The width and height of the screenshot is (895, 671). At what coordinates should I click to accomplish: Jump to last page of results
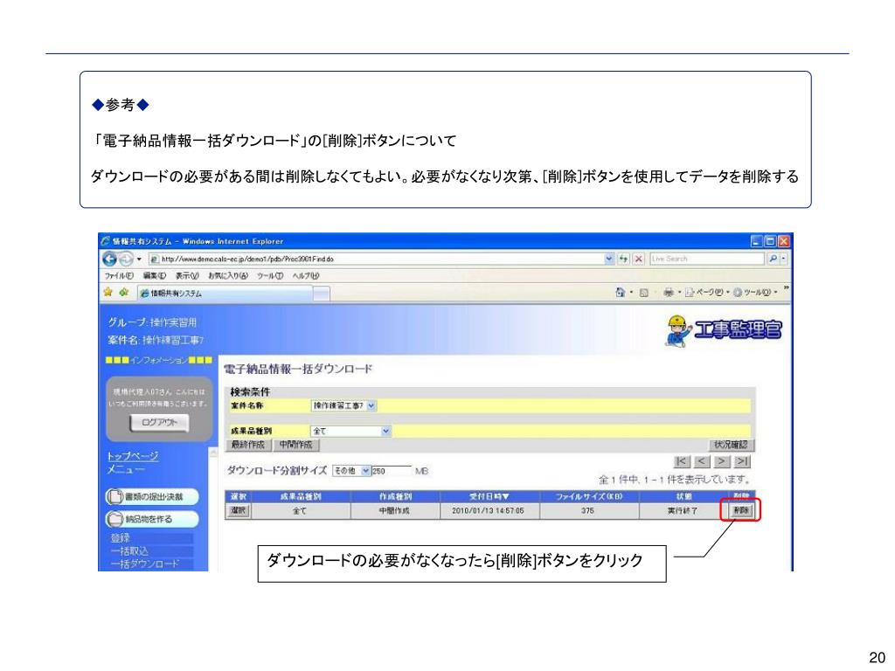pyautogui.click(x=743, y=461)
